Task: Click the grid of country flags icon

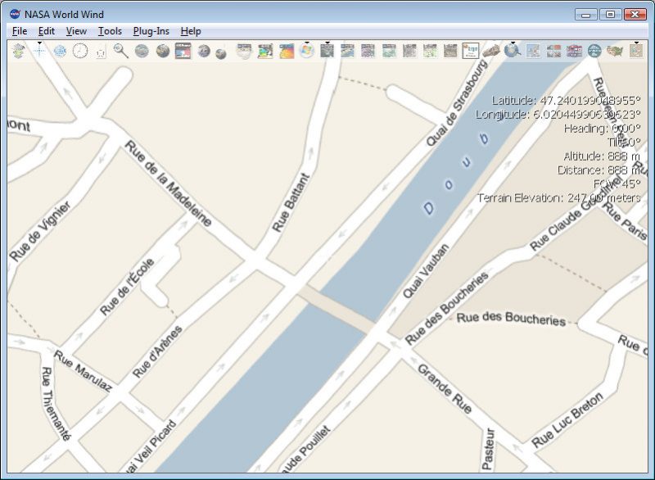Action: 574,52
